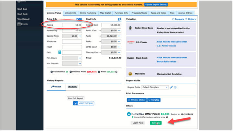This screenshot has width=233, height=131.
Task: Click Start Deal in sidebar
Action: click(x=22, y=9)
